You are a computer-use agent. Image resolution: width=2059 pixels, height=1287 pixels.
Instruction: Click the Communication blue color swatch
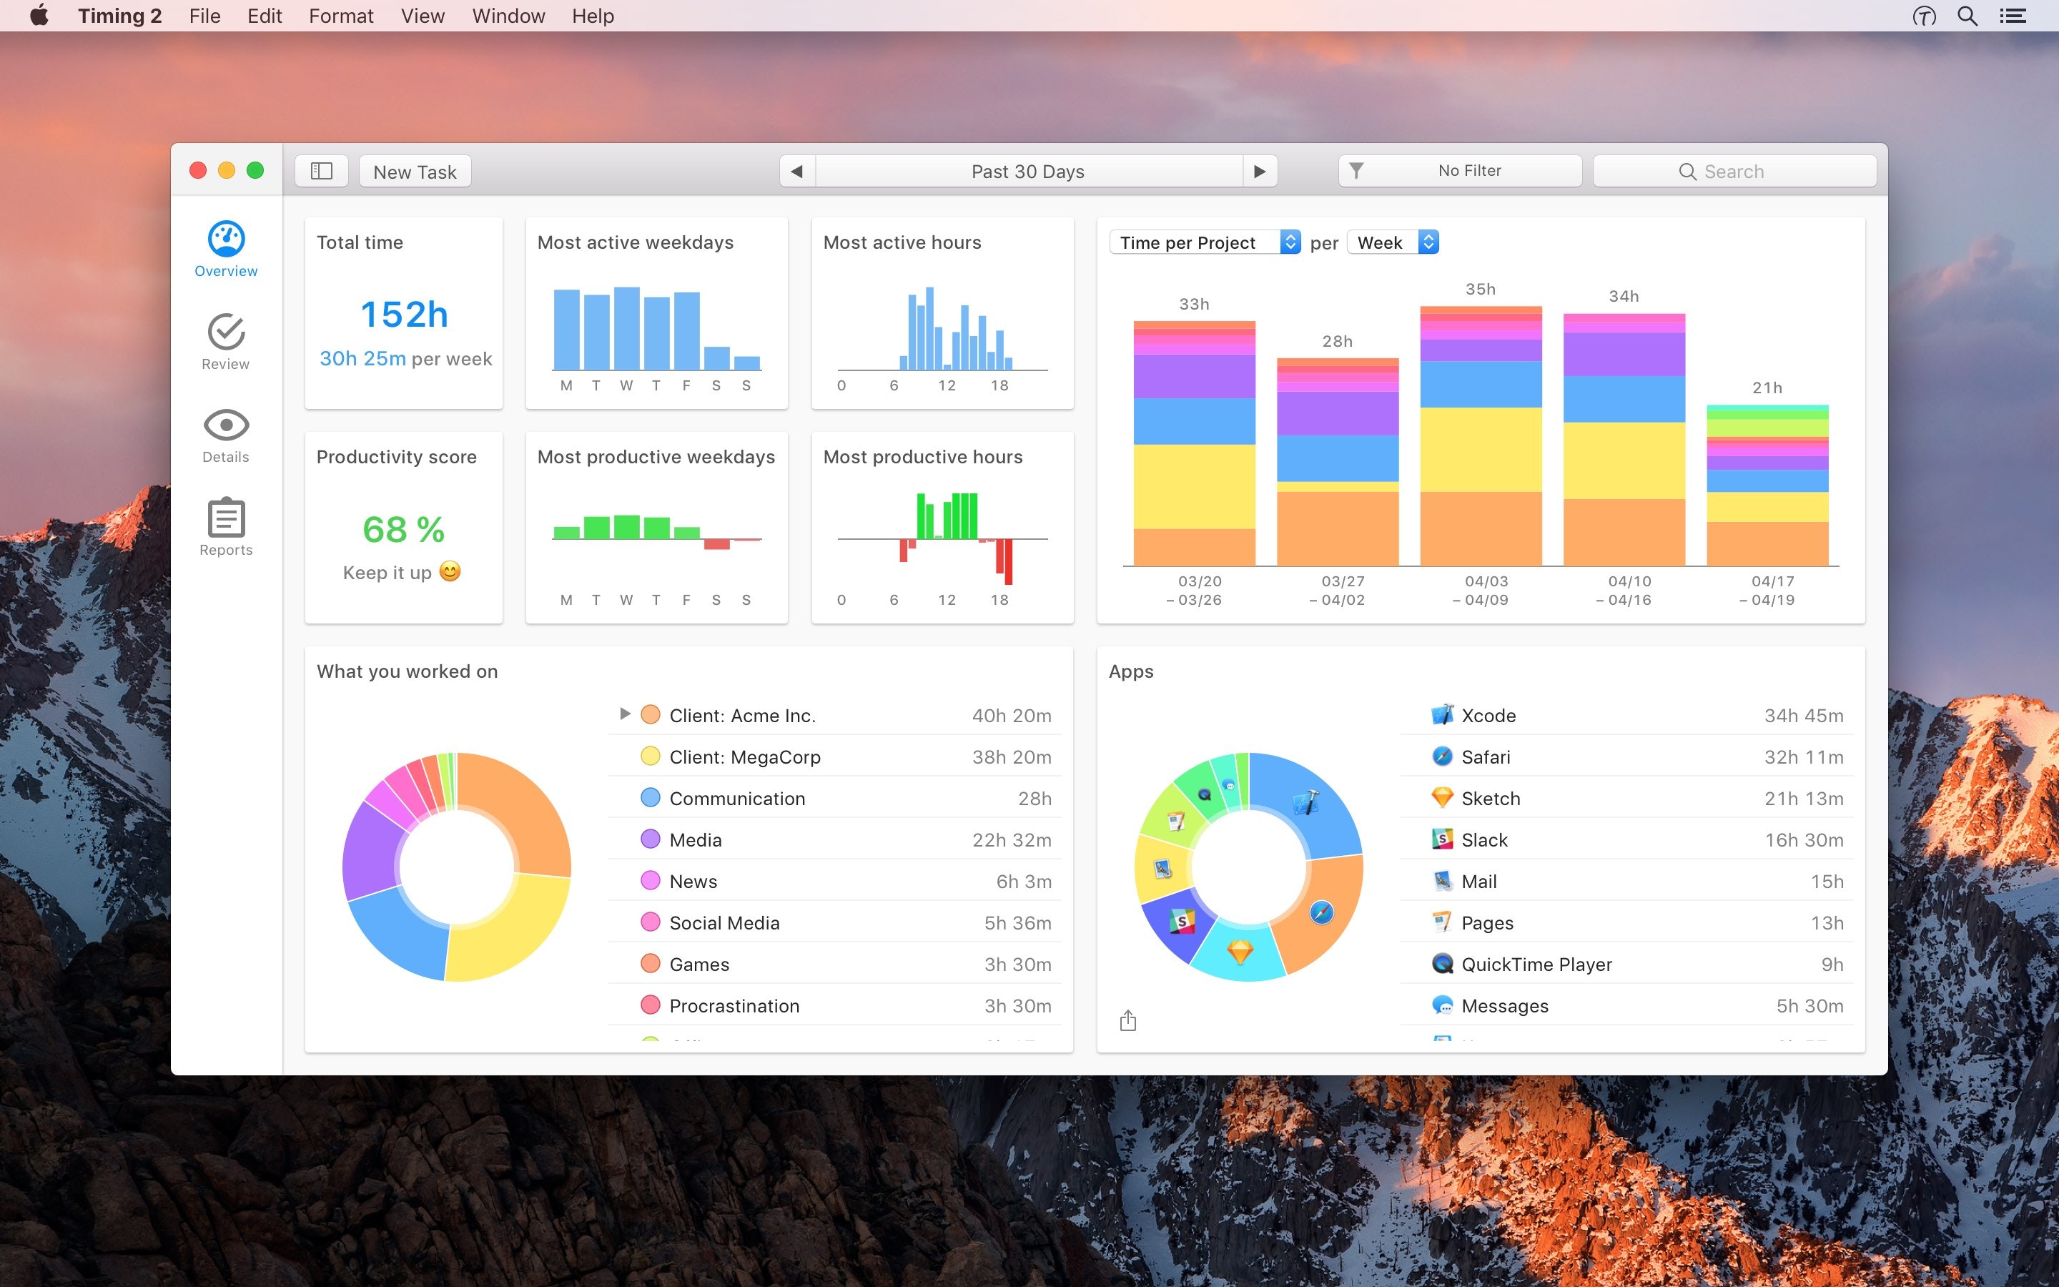pos(650,797)
